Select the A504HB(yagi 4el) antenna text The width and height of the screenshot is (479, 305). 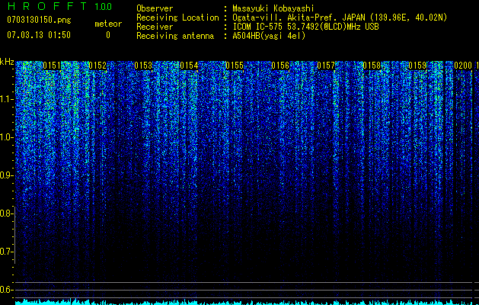tap(269, 36)
